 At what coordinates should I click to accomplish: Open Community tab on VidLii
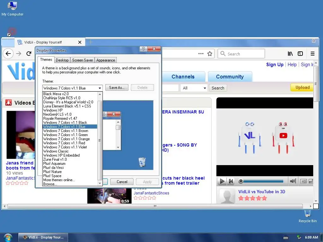tap(230, 77)
